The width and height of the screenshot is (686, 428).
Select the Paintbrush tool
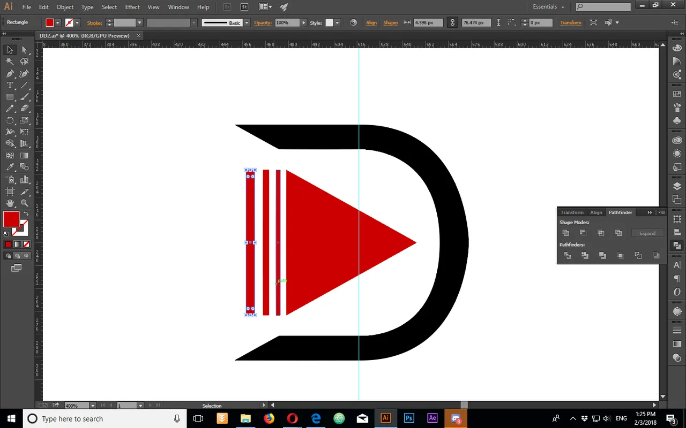(24, 97)
